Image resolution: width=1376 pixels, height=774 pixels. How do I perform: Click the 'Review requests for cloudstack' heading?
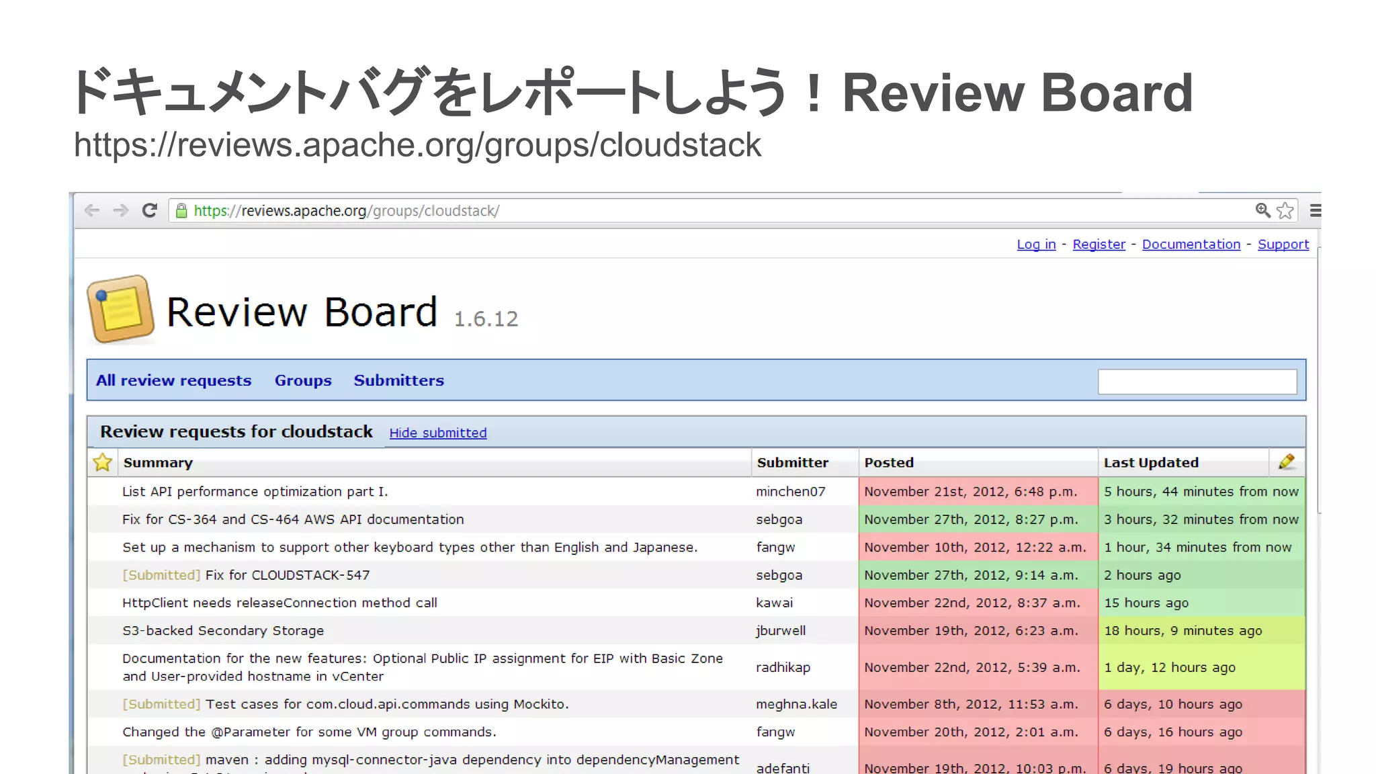(236, 432)
